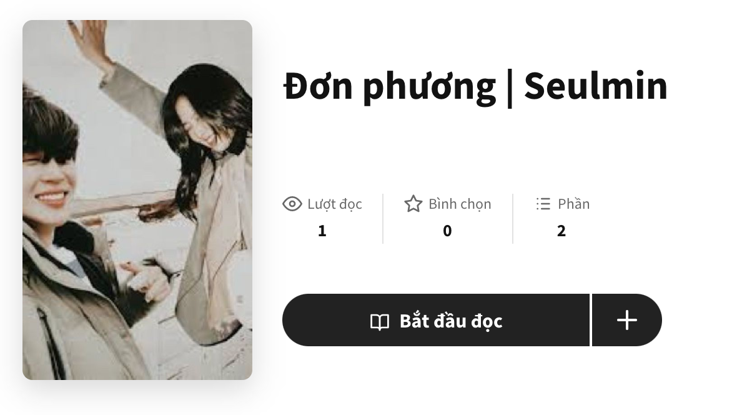Click the parts count number 2
The height and width of the screenshot is (415, 742).
(561, 231)
